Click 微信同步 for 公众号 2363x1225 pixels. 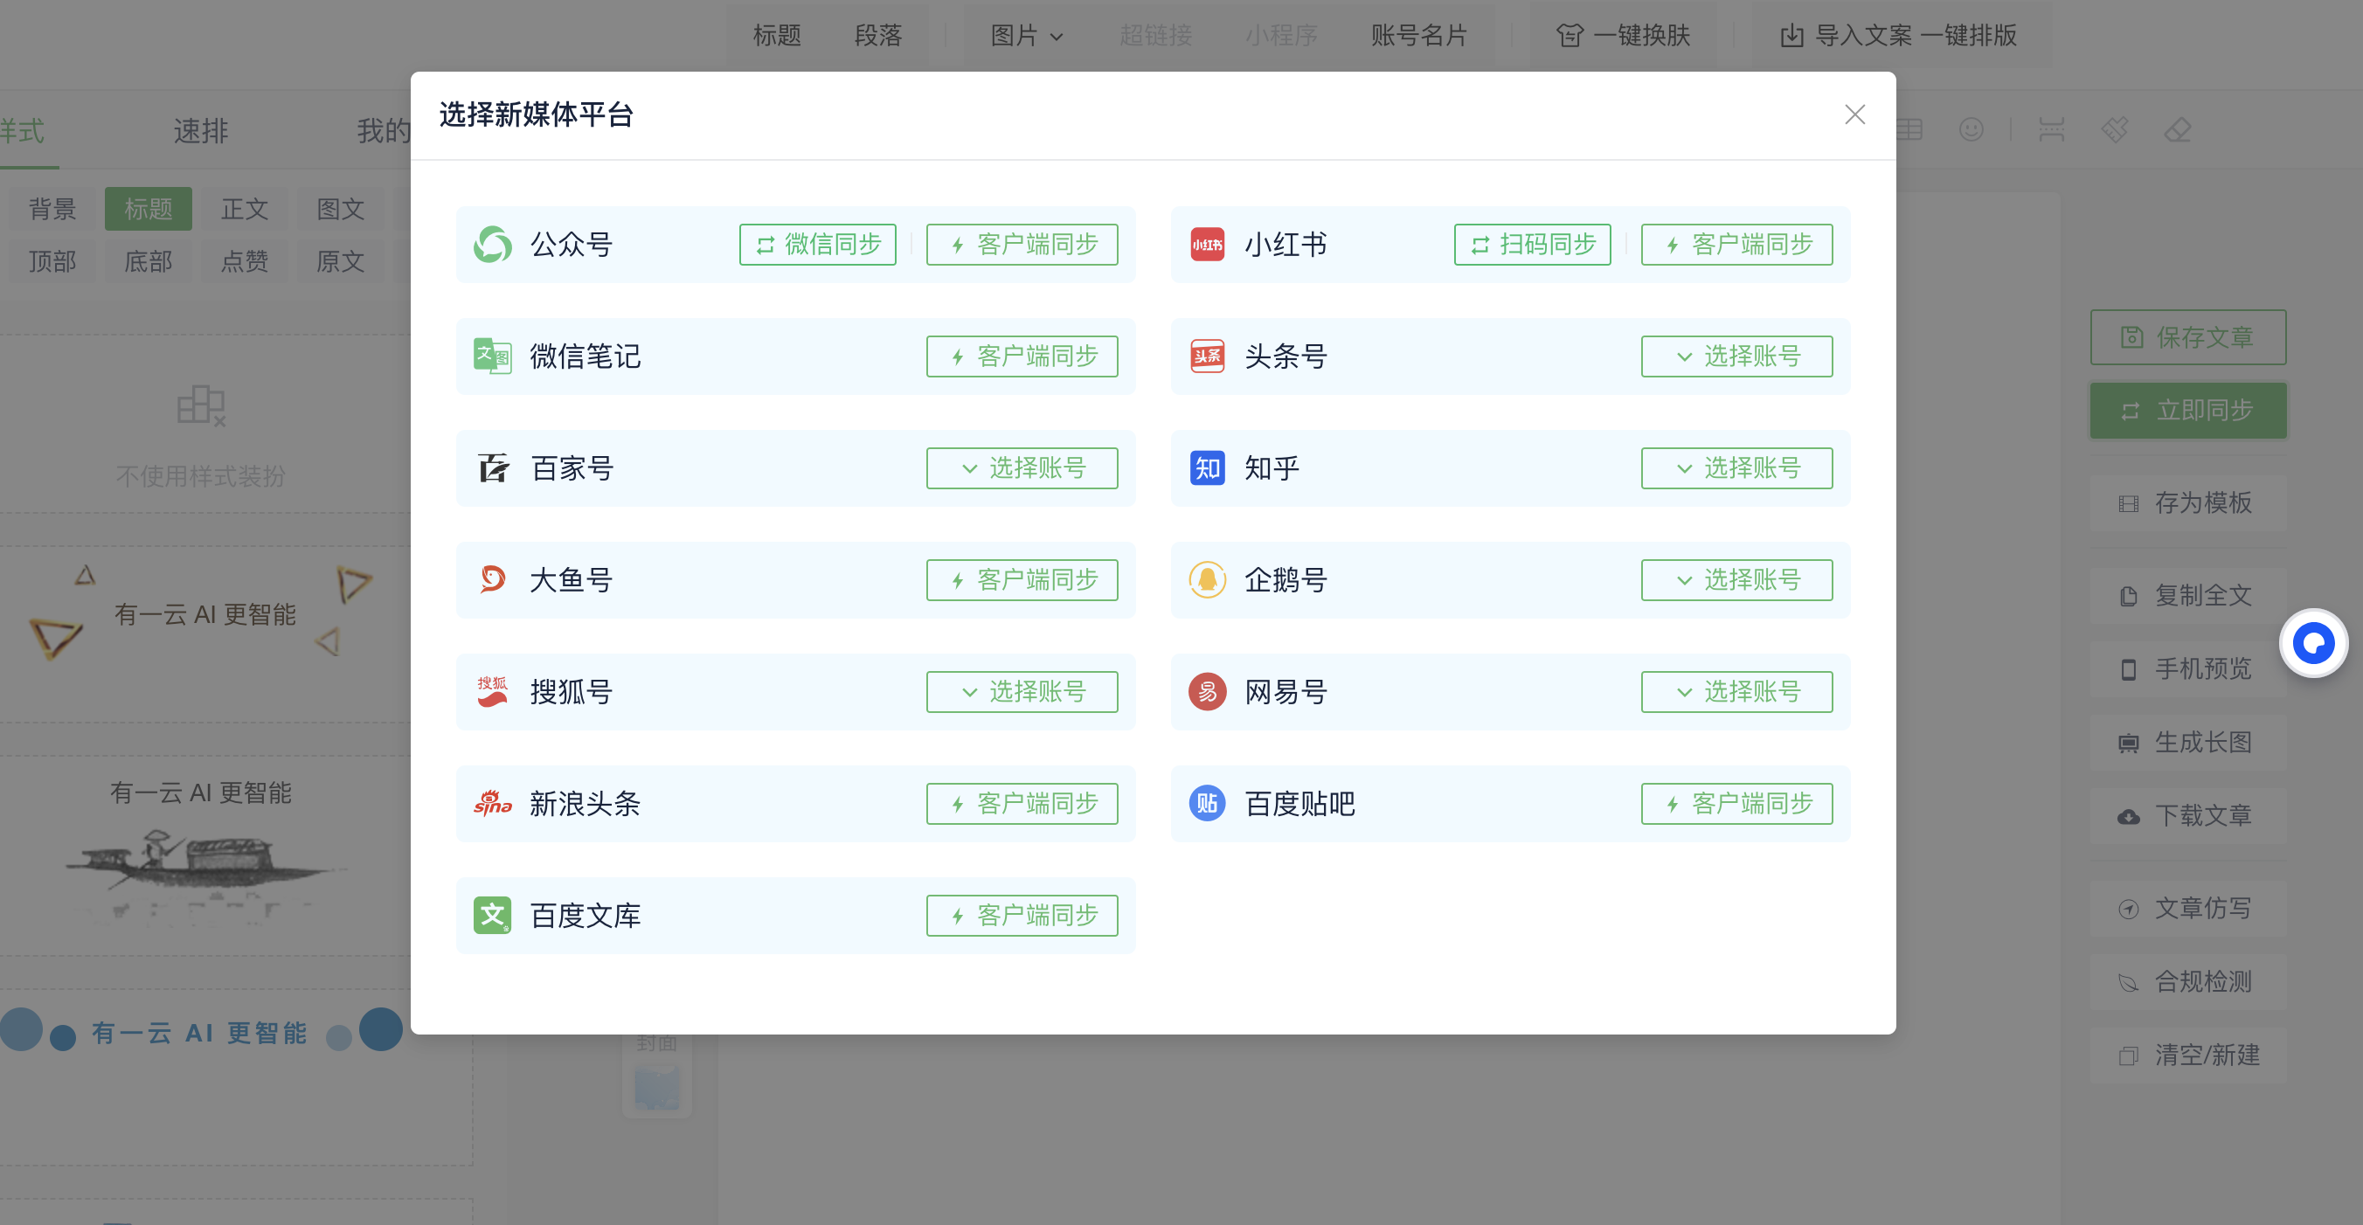point(817,244)
